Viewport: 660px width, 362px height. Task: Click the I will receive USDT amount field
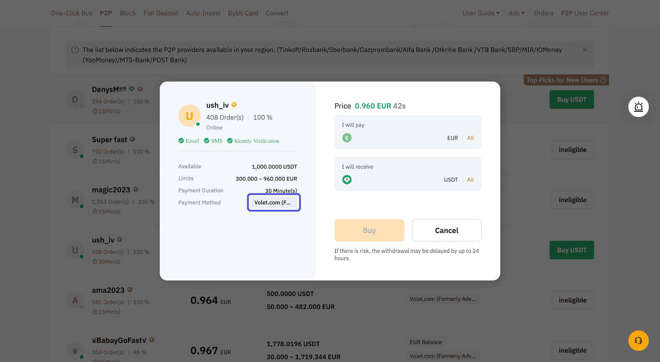(x=408, y=174)
